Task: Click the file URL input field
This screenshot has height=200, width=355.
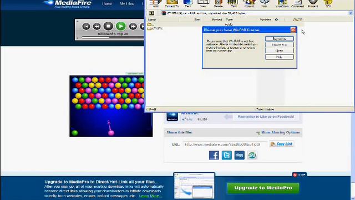Action: [225, 144]
